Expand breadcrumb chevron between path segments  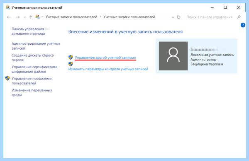100,17
